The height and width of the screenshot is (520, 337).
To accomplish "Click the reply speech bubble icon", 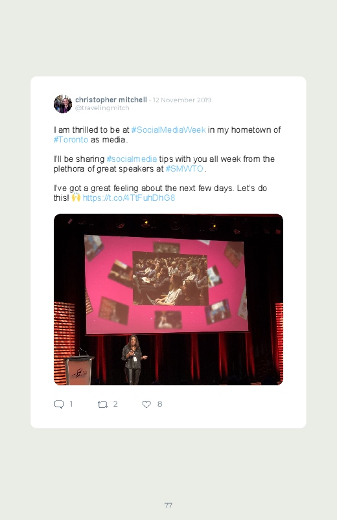I will 59,404.
